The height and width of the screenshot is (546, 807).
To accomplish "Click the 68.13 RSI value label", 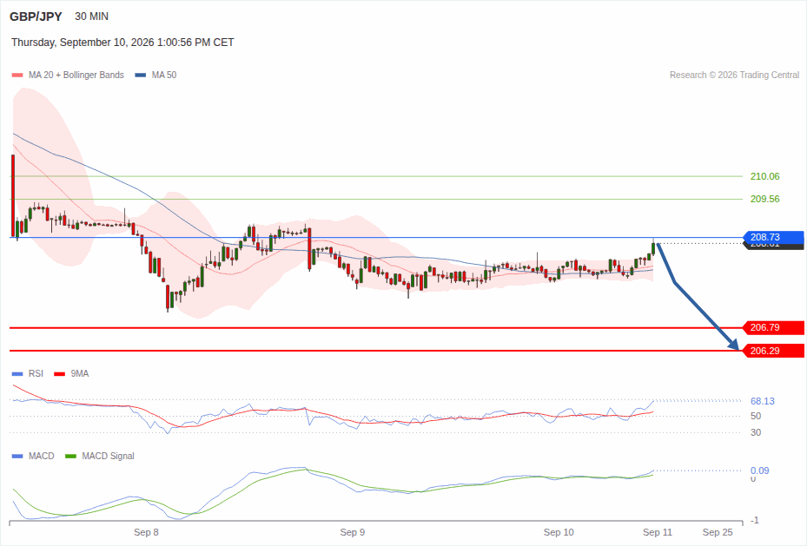I will pyautogui.click(x=762, y=401).
